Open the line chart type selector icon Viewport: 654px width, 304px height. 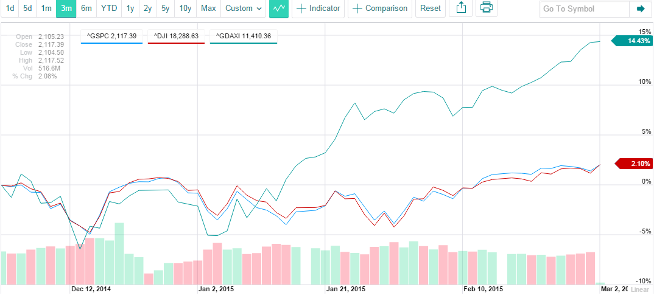[279, 9]
